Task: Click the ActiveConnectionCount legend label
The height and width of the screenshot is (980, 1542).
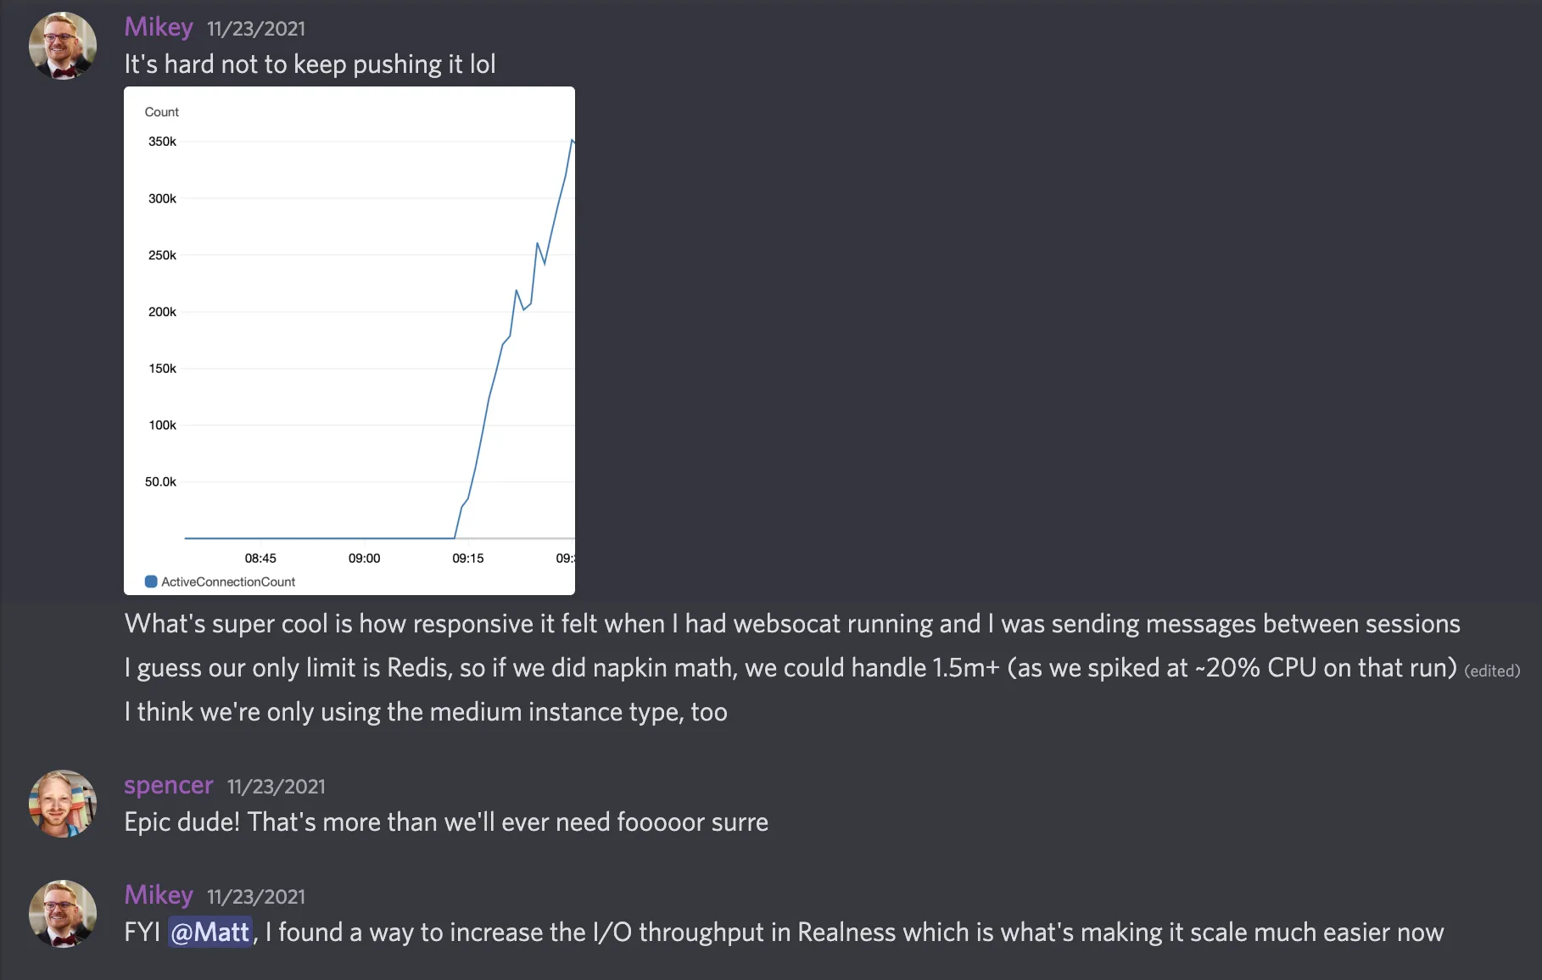Action: [228, 582]
